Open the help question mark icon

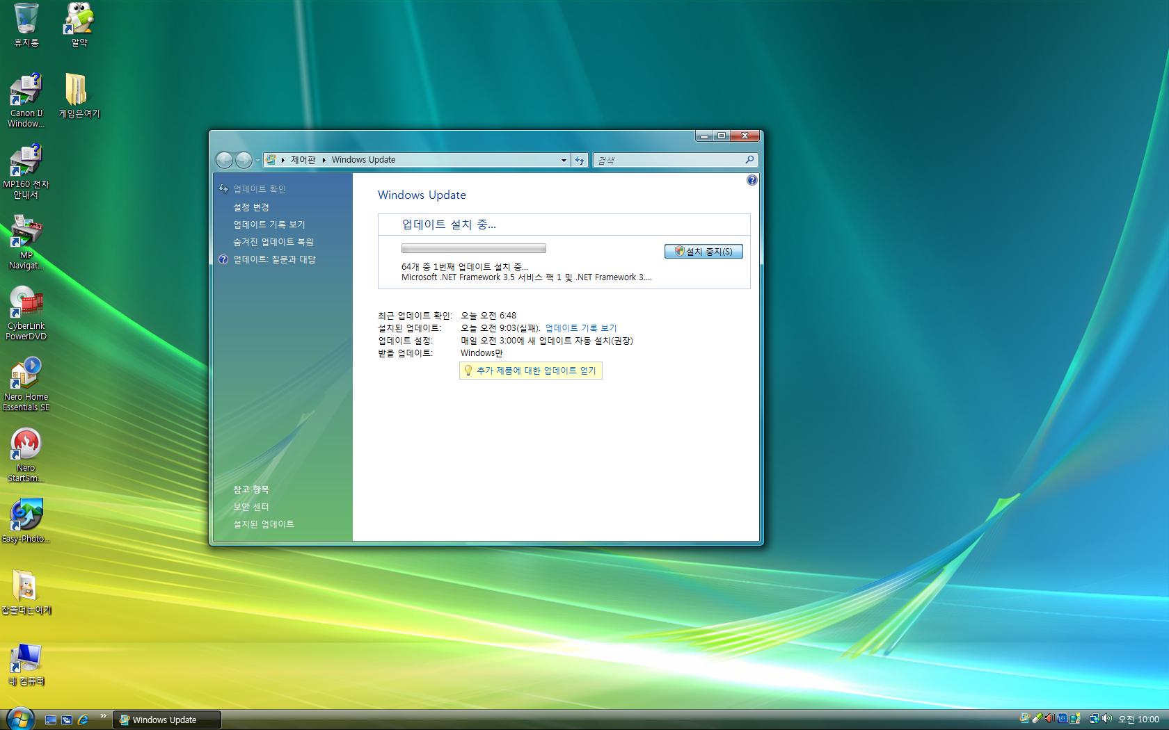(751, 180)
